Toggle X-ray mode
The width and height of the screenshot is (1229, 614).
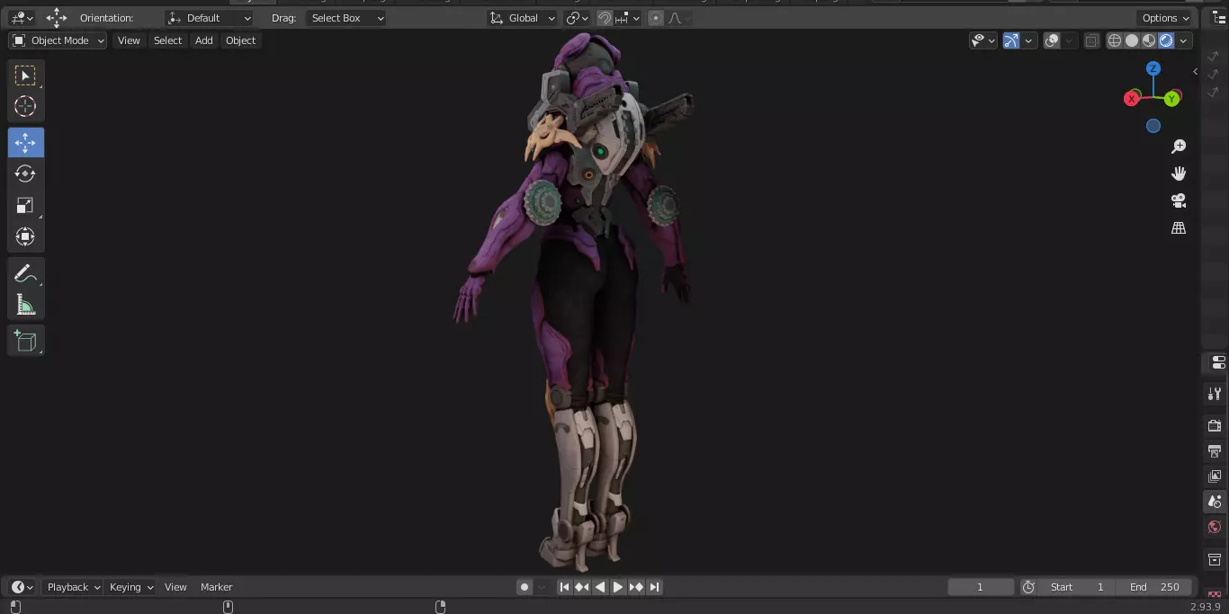pyautogui.click(x=1091, y=40)
